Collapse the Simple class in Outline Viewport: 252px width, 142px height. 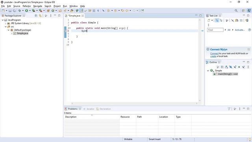pyautogui.click(x=208, y=71)
